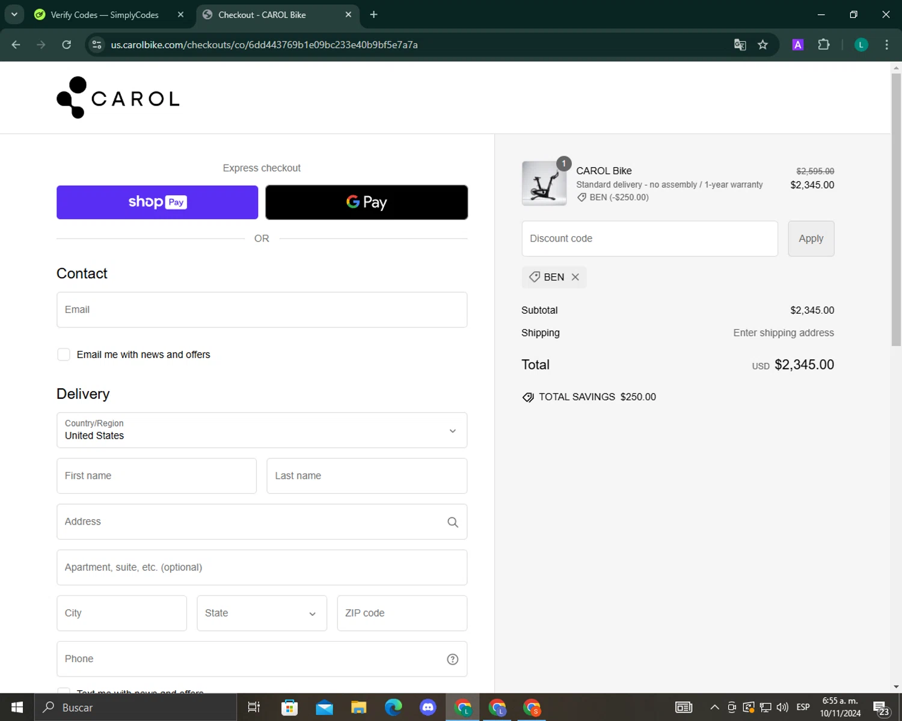Check Email me with news and offers
The image size is (902, 721).
click(x=63, y=354)
